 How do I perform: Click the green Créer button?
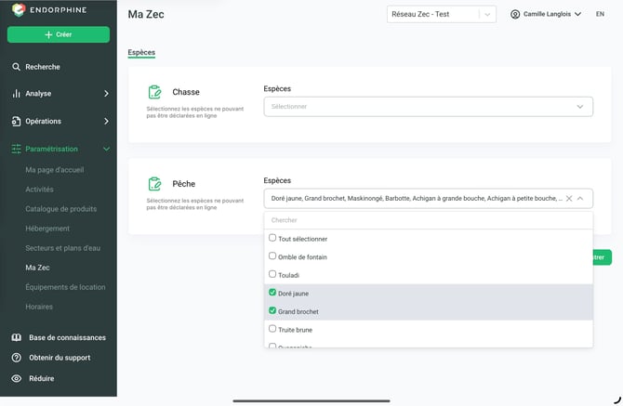(59, 34)
